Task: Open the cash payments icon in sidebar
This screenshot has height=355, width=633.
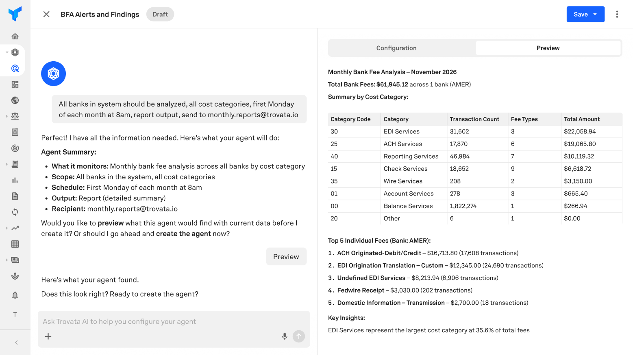Action: click(x=15, y=260)
